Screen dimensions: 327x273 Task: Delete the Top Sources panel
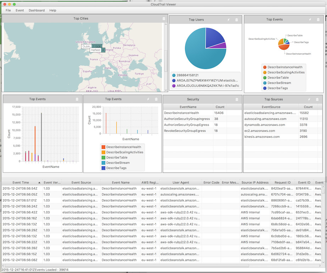317,100
